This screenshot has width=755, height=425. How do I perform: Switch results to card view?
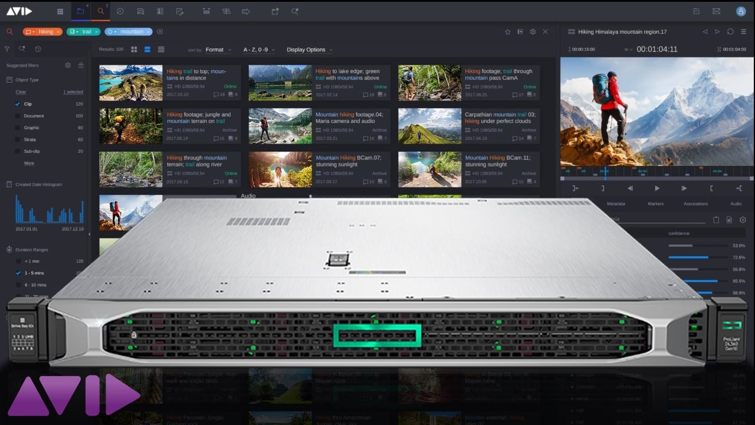click(147, 50)
